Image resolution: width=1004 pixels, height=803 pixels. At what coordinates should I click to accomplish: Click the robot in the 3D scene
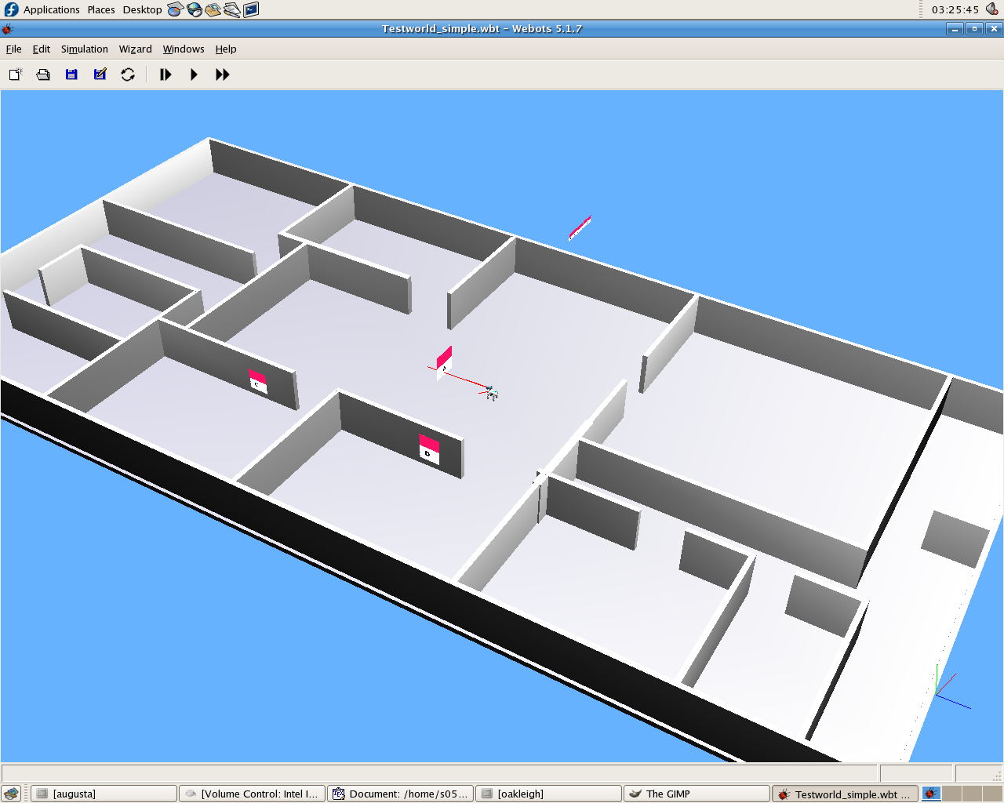coord(491,392)
